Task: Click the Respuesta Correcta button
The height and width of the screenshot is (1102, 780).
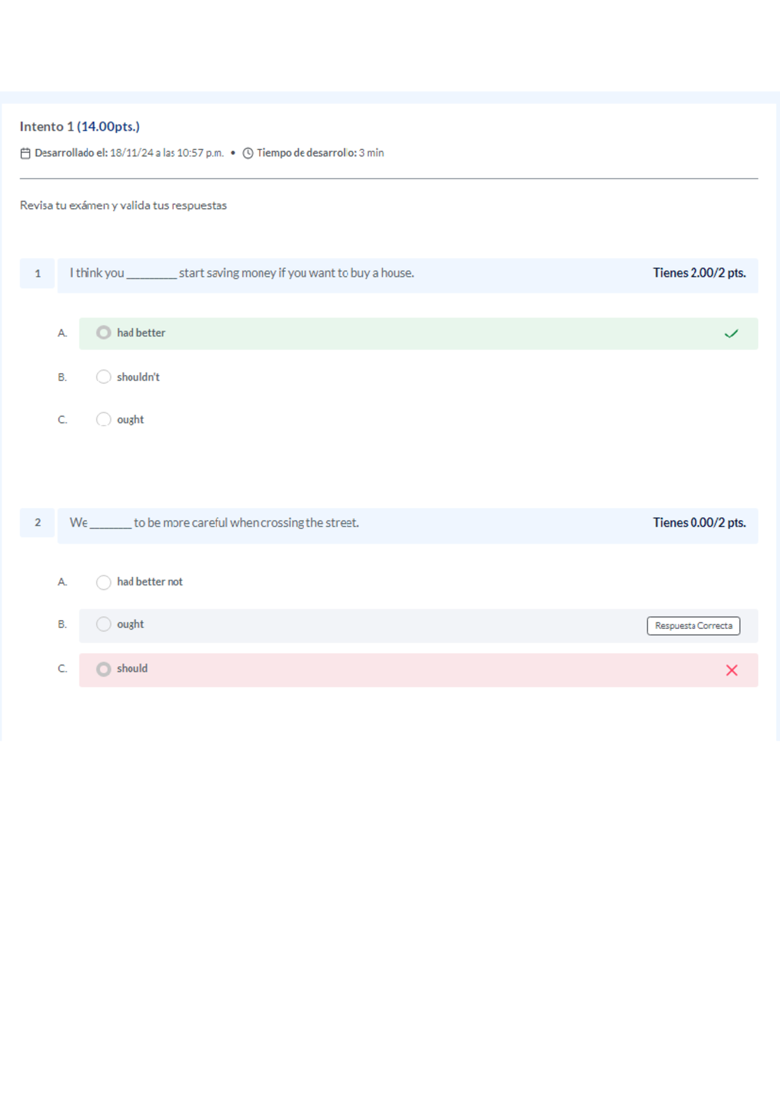Action: pyautogui.click(x=694, y=625)
